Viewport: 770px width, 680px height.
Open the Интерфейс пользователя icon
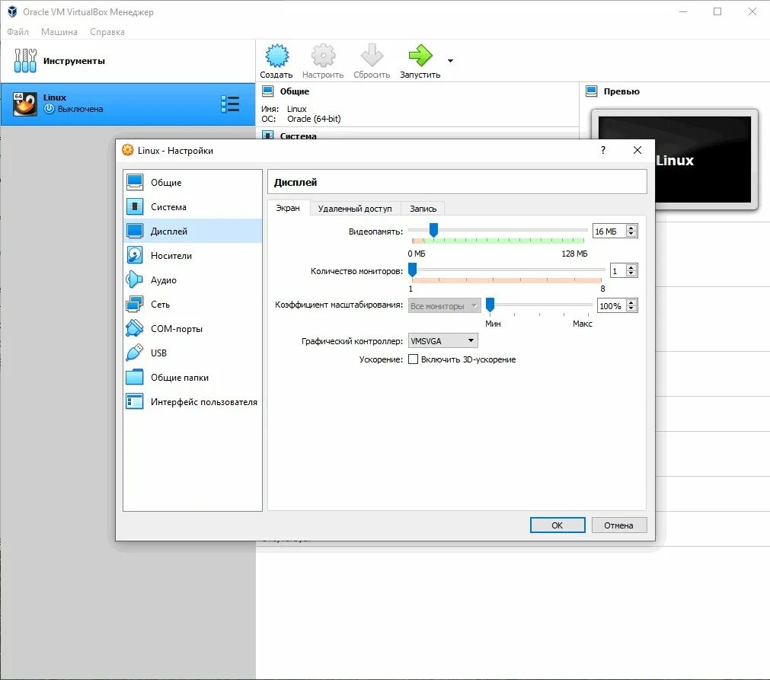135,401
